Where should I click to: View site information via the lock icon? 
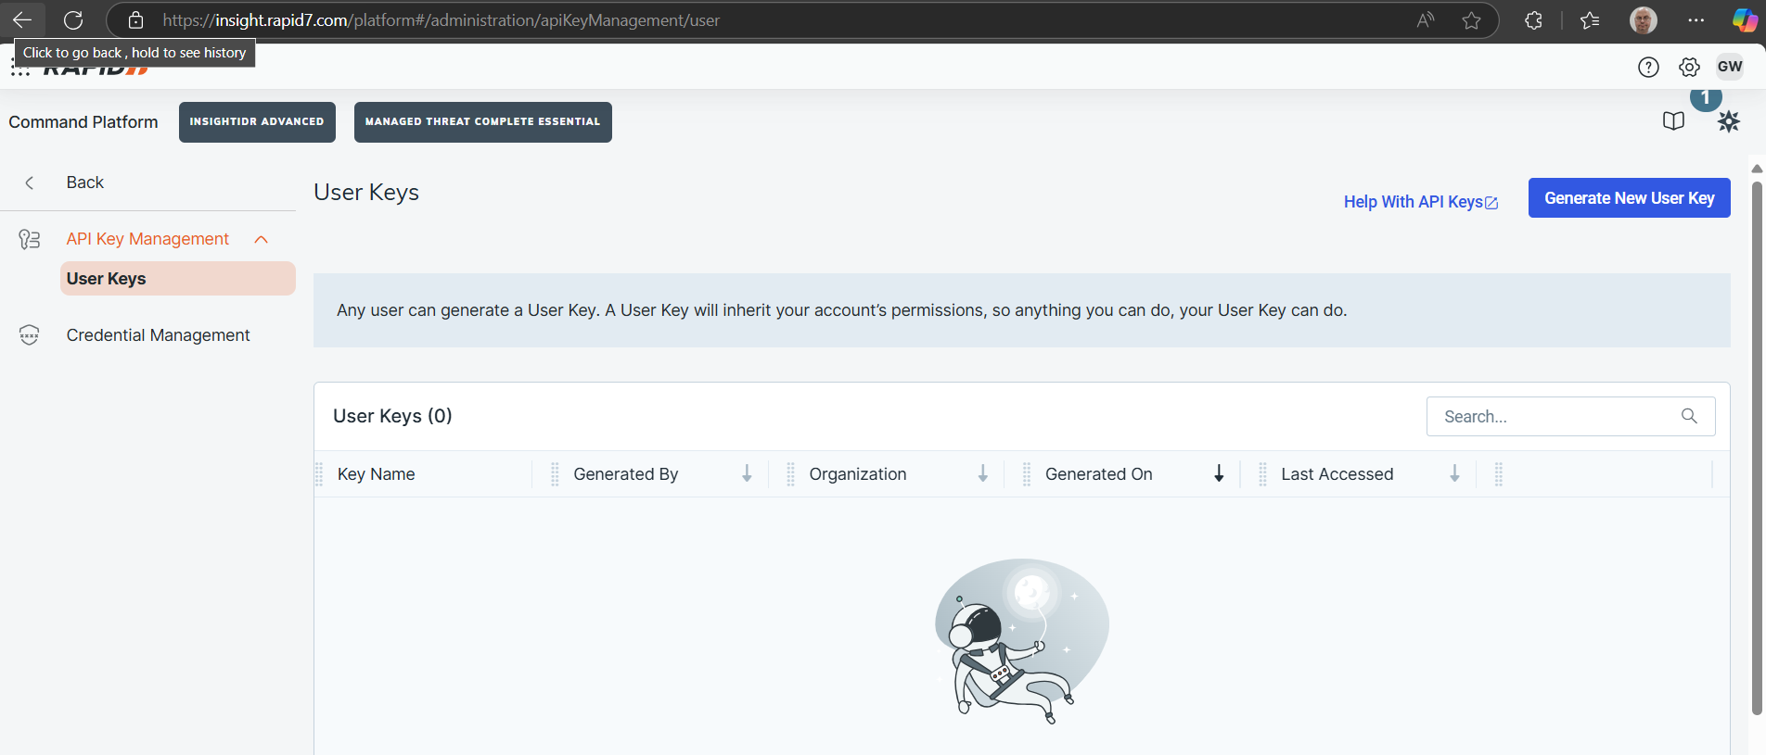tap(135, 20)
